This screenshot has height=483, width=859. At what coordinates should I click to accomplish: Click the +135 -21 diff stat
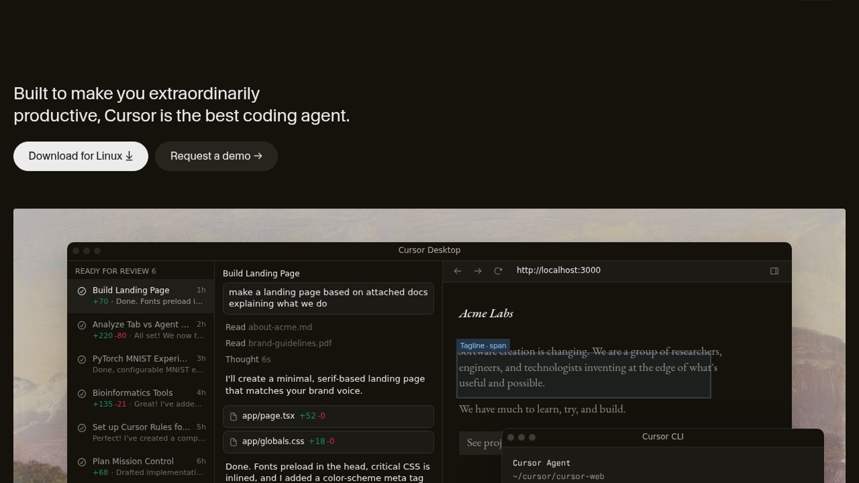point(110,404)
